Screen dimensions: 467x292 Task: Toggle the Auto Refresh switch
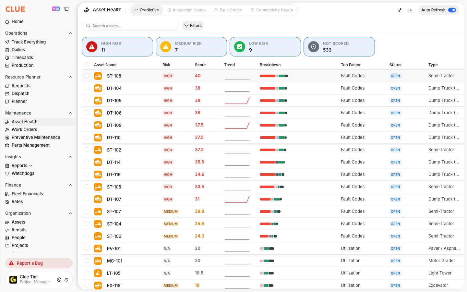pyautogui.click(x=452, y=10)
